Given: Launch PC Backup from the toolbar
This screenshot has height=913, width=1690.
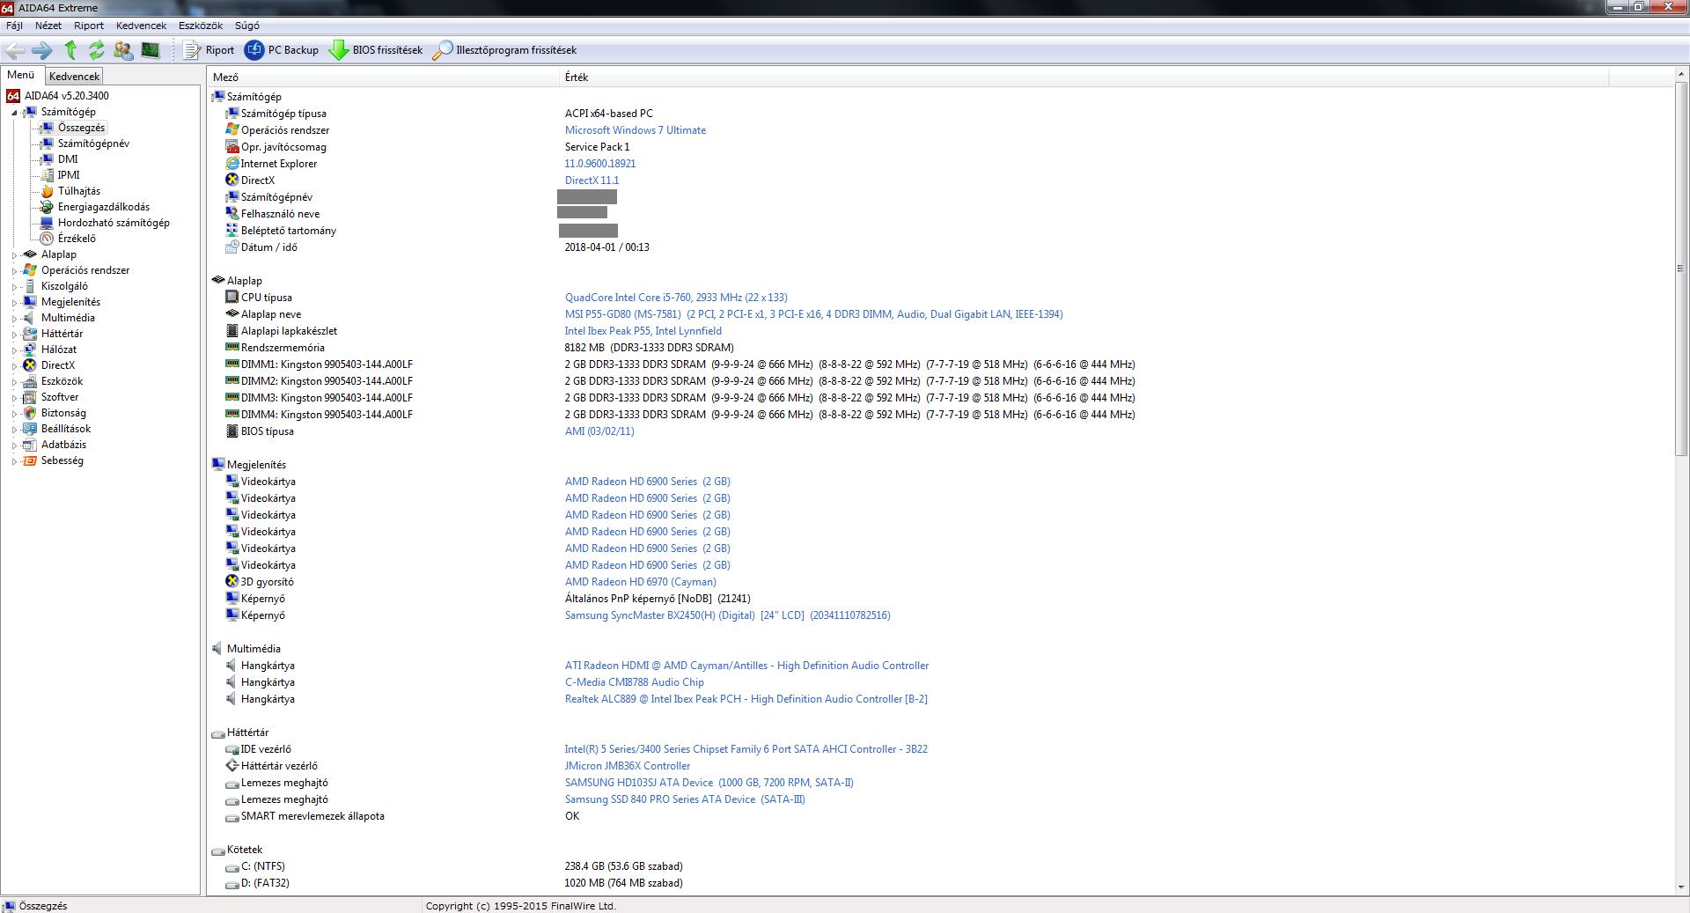Looking at the screenshot, I should click(282, 50).
